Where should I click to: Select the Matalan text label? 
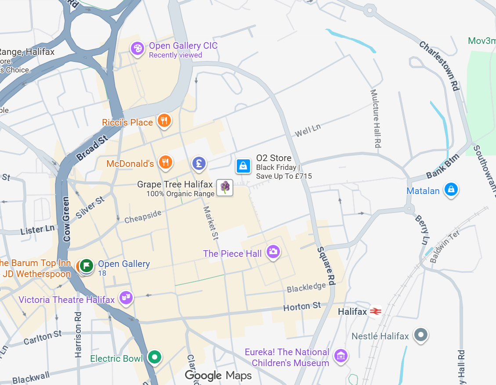pyautogui.click(x=423, y=191)
